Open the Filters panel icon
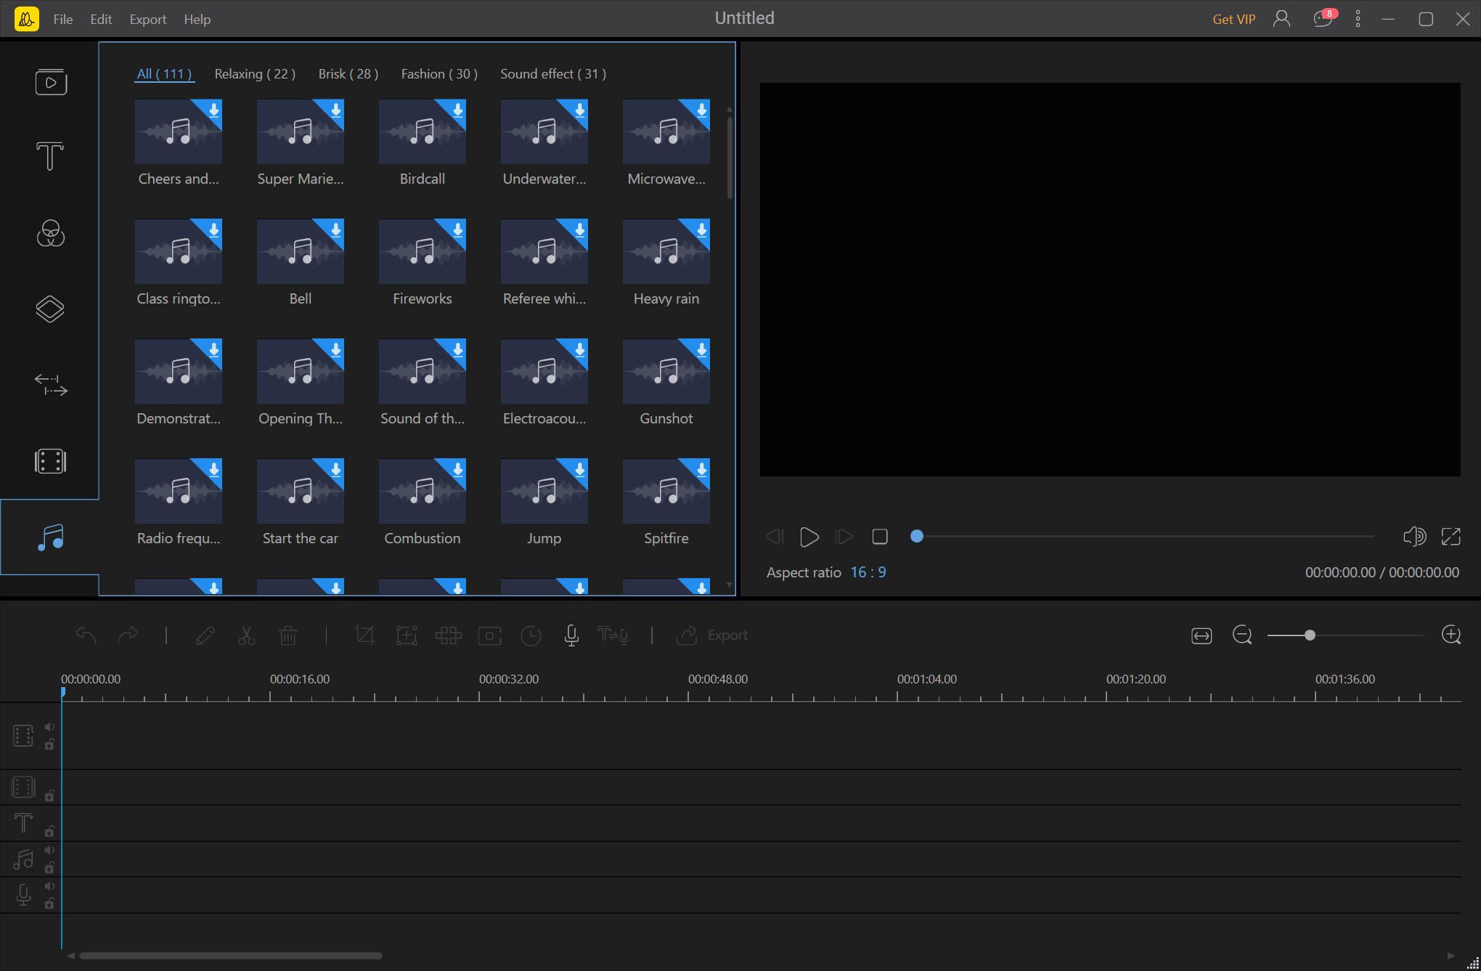 click(50, 234)
